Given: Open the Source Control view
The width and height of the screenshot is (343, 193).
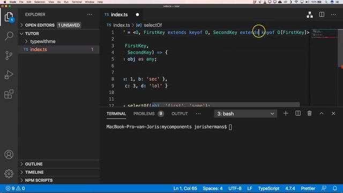Looking at the screenshot, I should pyautogui.click(x=9, y=55).
